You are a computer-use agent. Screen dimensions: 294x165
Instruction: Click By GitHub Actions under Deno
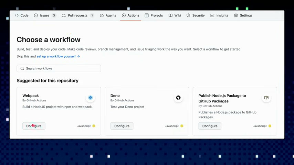122,100
